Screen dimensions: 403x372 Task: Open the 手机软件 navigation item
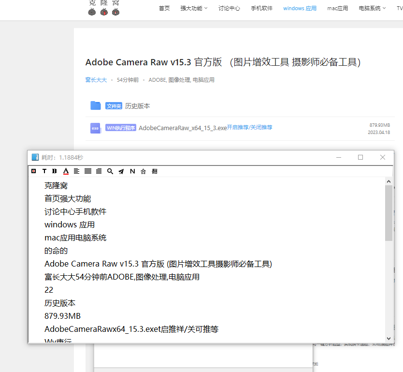(x=261, y=8)
